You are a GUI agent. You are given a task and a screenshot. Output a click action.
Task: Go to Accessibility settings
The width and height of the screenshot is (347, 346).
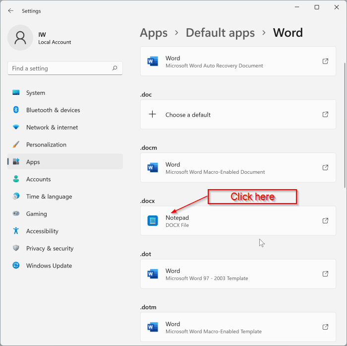pyautogui.click(x=65, y=231)
